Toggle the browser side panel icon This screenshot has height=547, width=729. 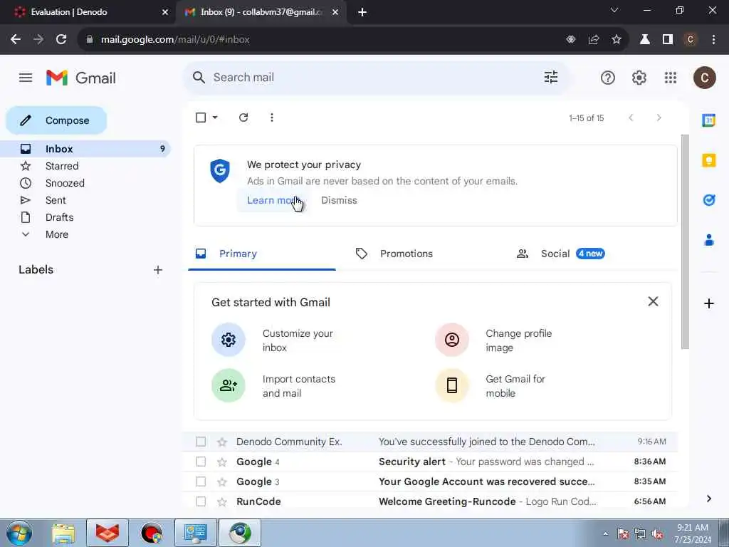pos(668,40)
